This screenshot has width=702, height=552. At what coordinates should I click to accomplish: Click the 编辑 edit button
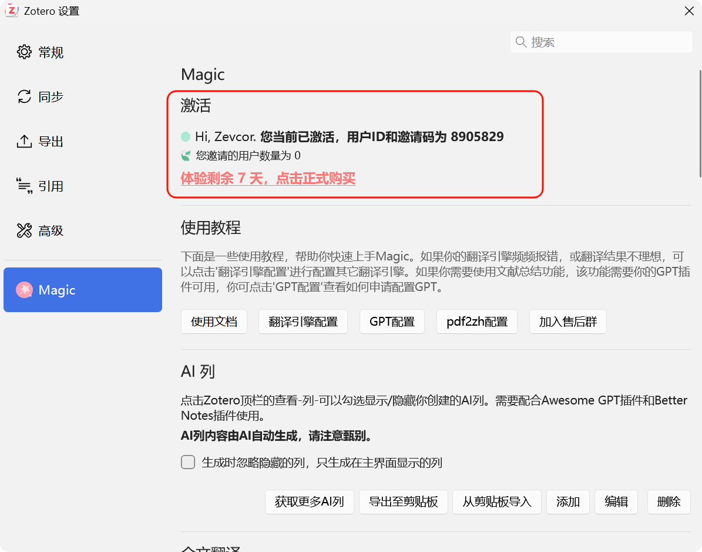[x=616, y=502]
